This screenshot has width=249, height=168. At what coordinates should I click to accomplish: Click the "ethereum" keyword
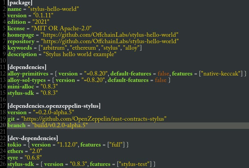tap(84, 48)
